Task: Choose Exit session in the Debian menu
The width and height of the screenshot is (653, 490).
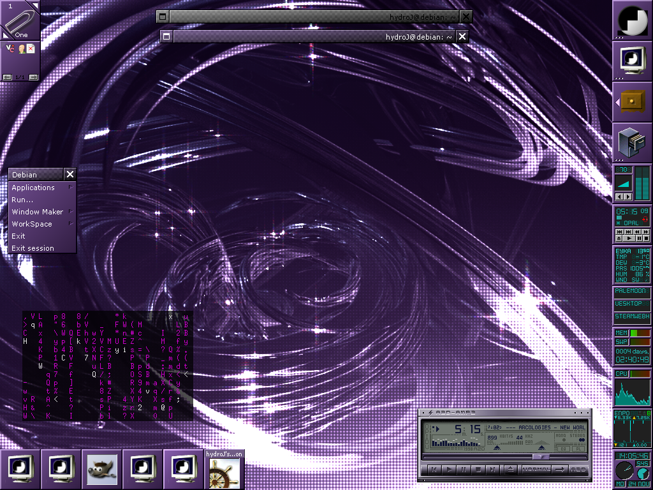Action: [x=33, y=248]
